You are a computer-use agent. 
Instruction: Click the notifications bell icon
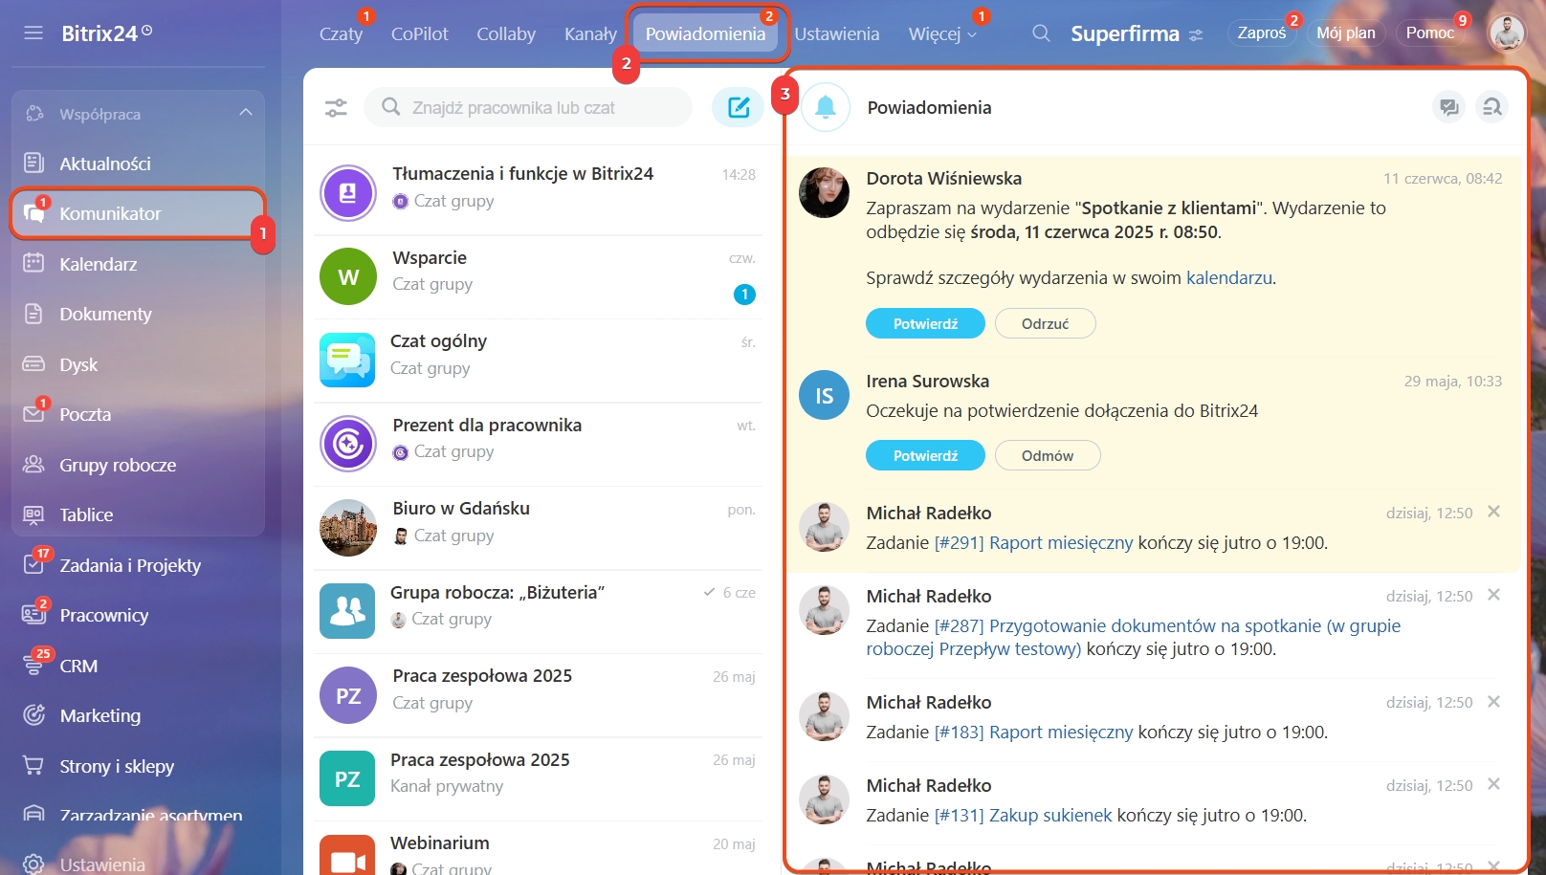click(x=826, y=107)
